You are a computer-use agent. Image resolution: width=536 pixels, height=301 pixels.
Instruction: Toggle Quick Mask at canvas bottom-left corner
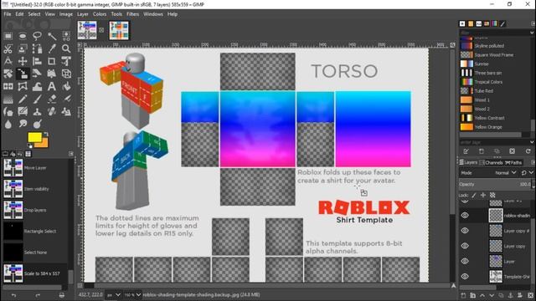(80, 285)
